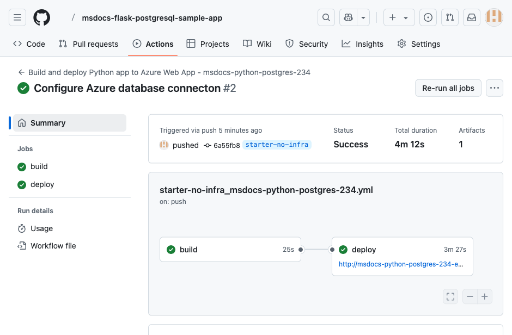Open the notifications inbox icon
Image resolution: width=512 pixels, height=335 pixels.
coord(471,17)
